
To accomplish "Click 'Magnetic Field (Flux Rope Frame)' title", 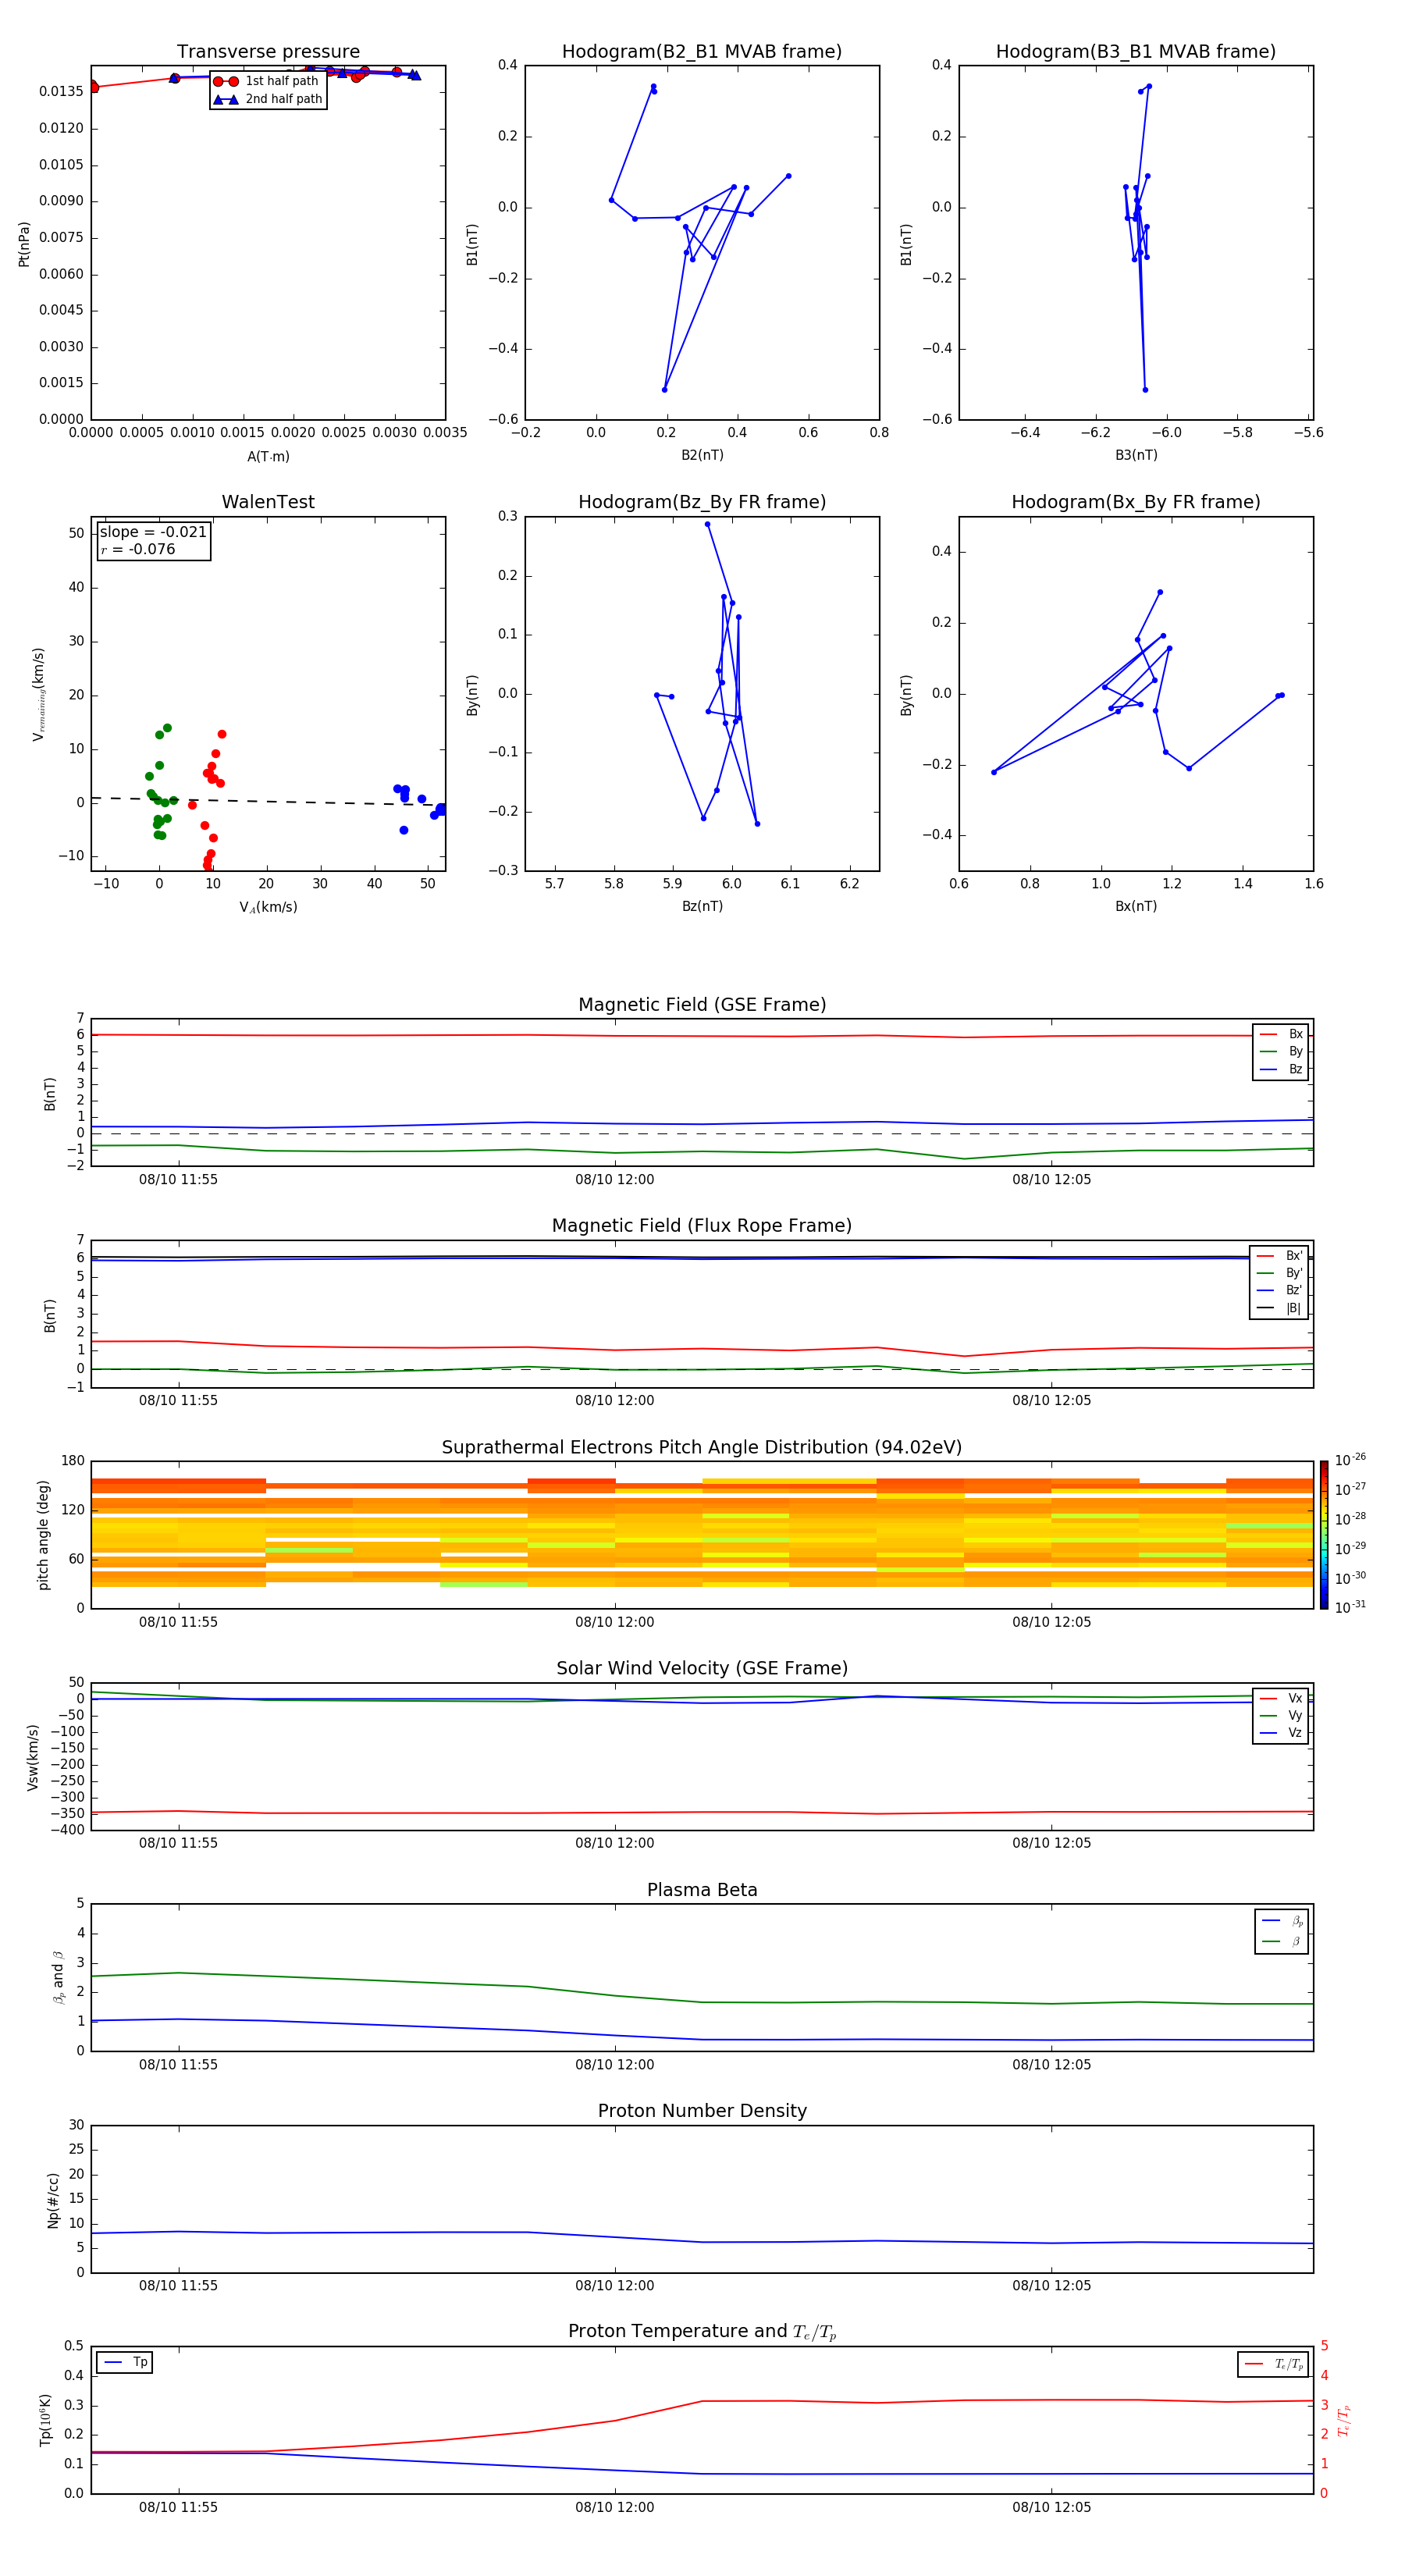I will tap(702, 1226).
